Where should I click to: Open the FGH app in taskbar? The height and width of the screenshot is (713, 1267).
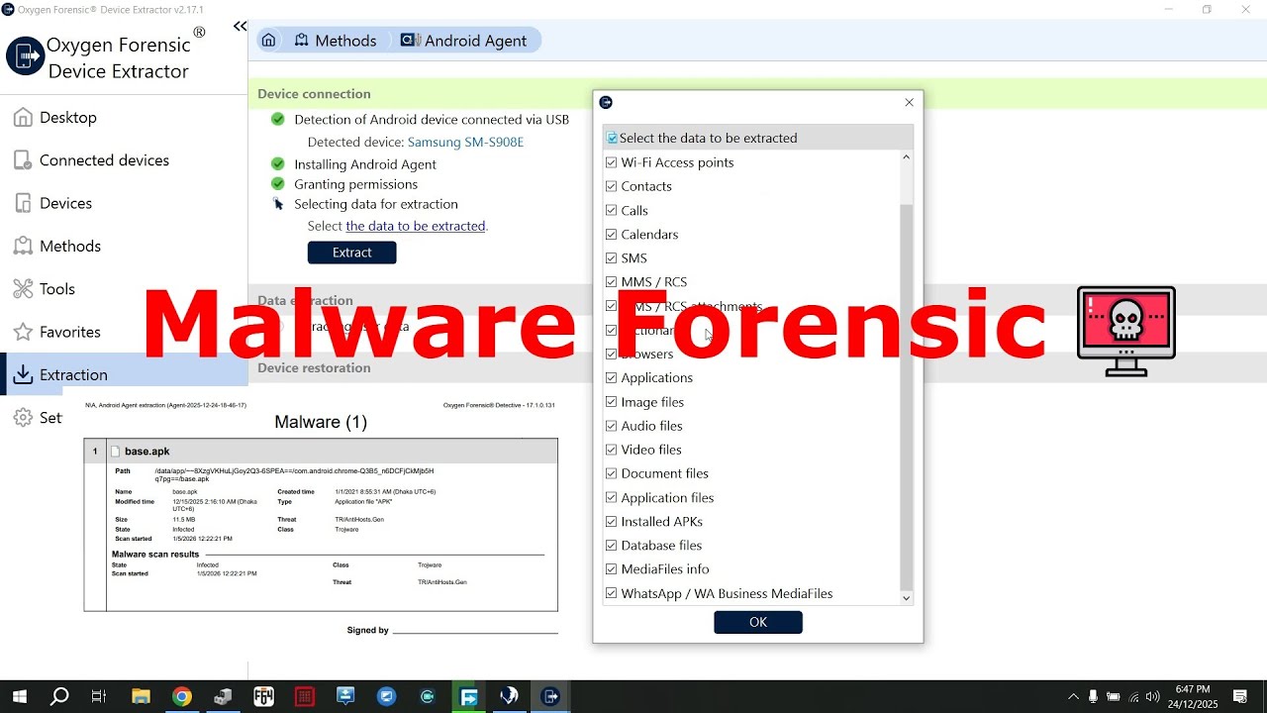pos(263,697)
